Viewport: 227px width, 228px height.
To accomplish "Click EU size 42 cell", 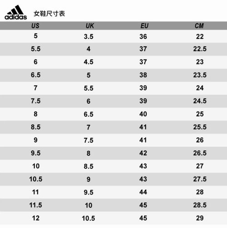I will [143, 153].
